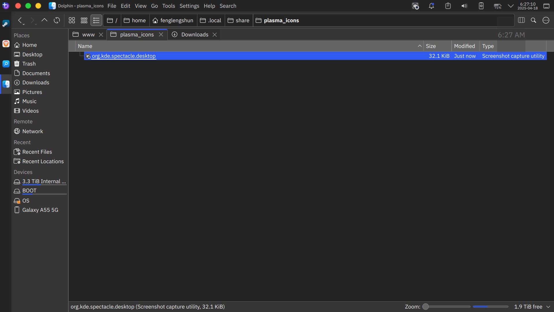Open Recent Files
The height and width of the screenshot is (312, 554).
coord(40,152)
